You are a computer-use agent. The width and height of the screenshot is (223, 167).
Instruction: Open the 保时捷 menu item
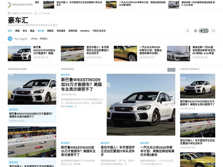coord(41,31)
